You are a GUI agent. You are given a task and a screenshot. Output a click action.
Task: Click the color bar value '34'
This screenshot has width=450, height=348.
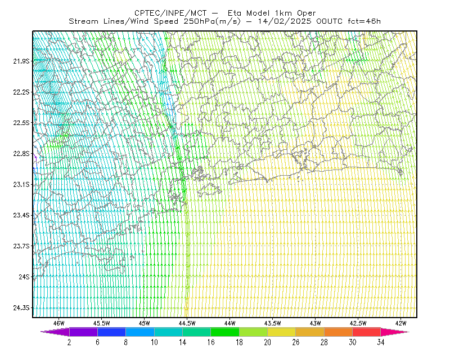tap(381, 342)
